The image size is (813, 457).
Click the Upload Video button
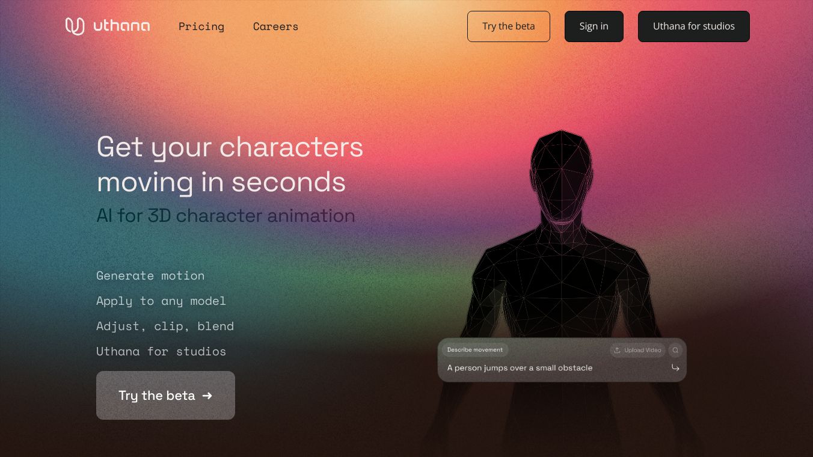(x=637, y=350)
